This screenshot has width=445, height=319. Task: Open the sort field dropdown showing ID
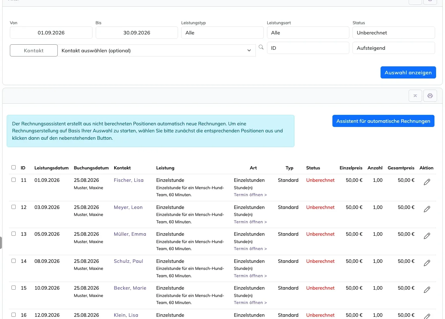point(308,48)
